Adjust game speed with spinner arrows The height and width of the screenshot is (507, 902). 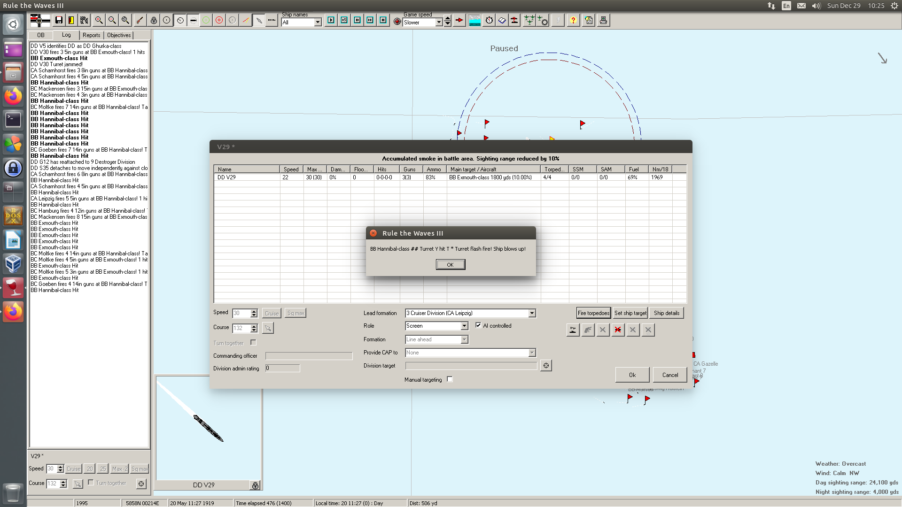point(448,22)
